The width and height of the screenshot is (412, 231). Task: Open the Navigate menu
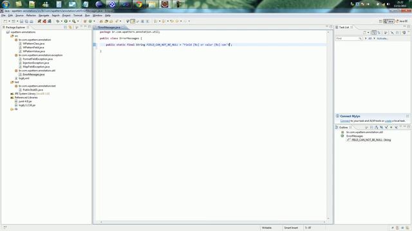(44, 15)
